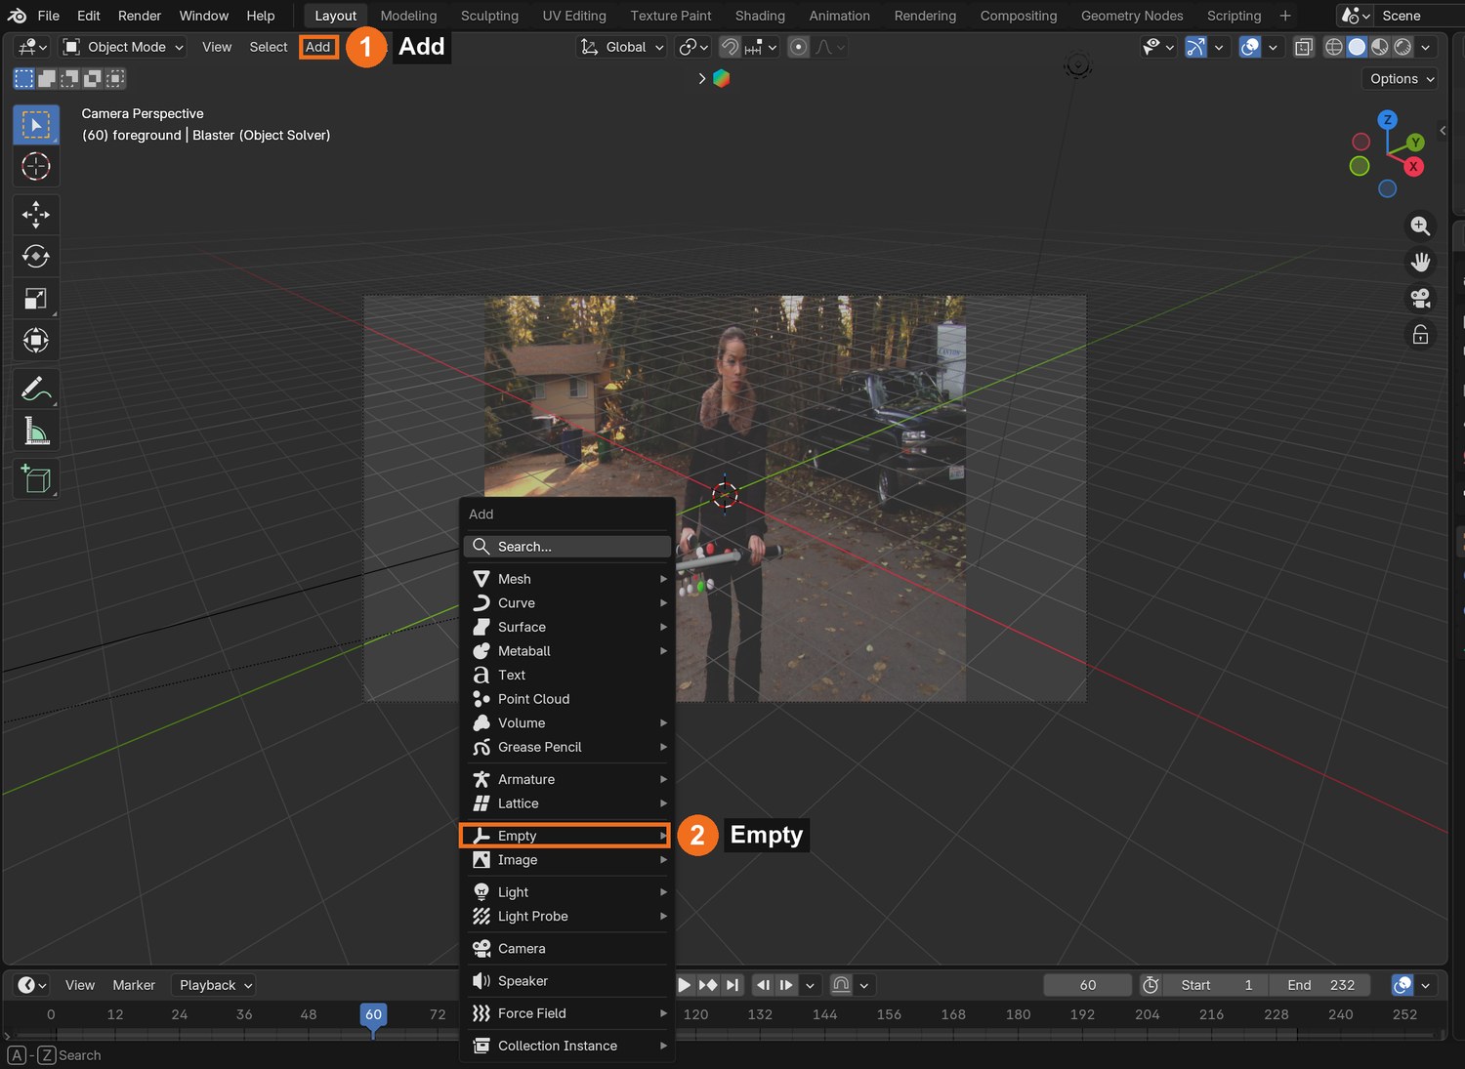Image resolution: width=1465 pixels, height=1069 pixels.
Task: Expand the Options dropdown
Action: (1401, 79)
